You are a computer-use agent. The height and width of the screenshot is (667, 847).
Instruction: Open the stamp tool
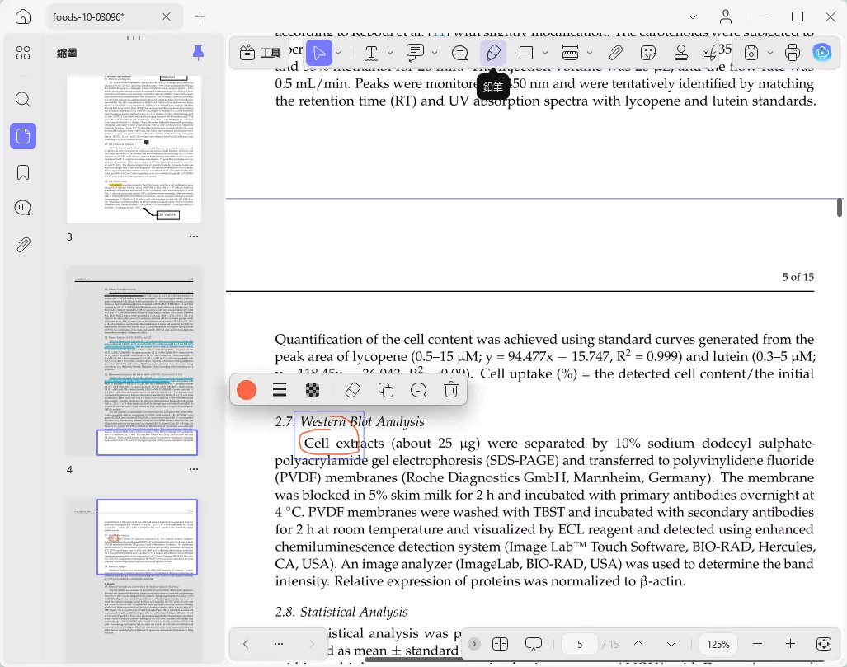pos(681,53)
